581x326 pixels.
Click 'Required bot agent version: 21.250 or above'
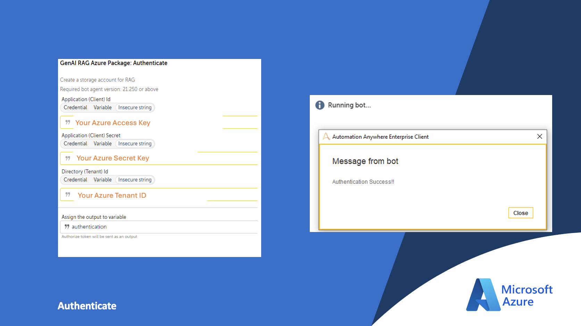tap(109, 89)
